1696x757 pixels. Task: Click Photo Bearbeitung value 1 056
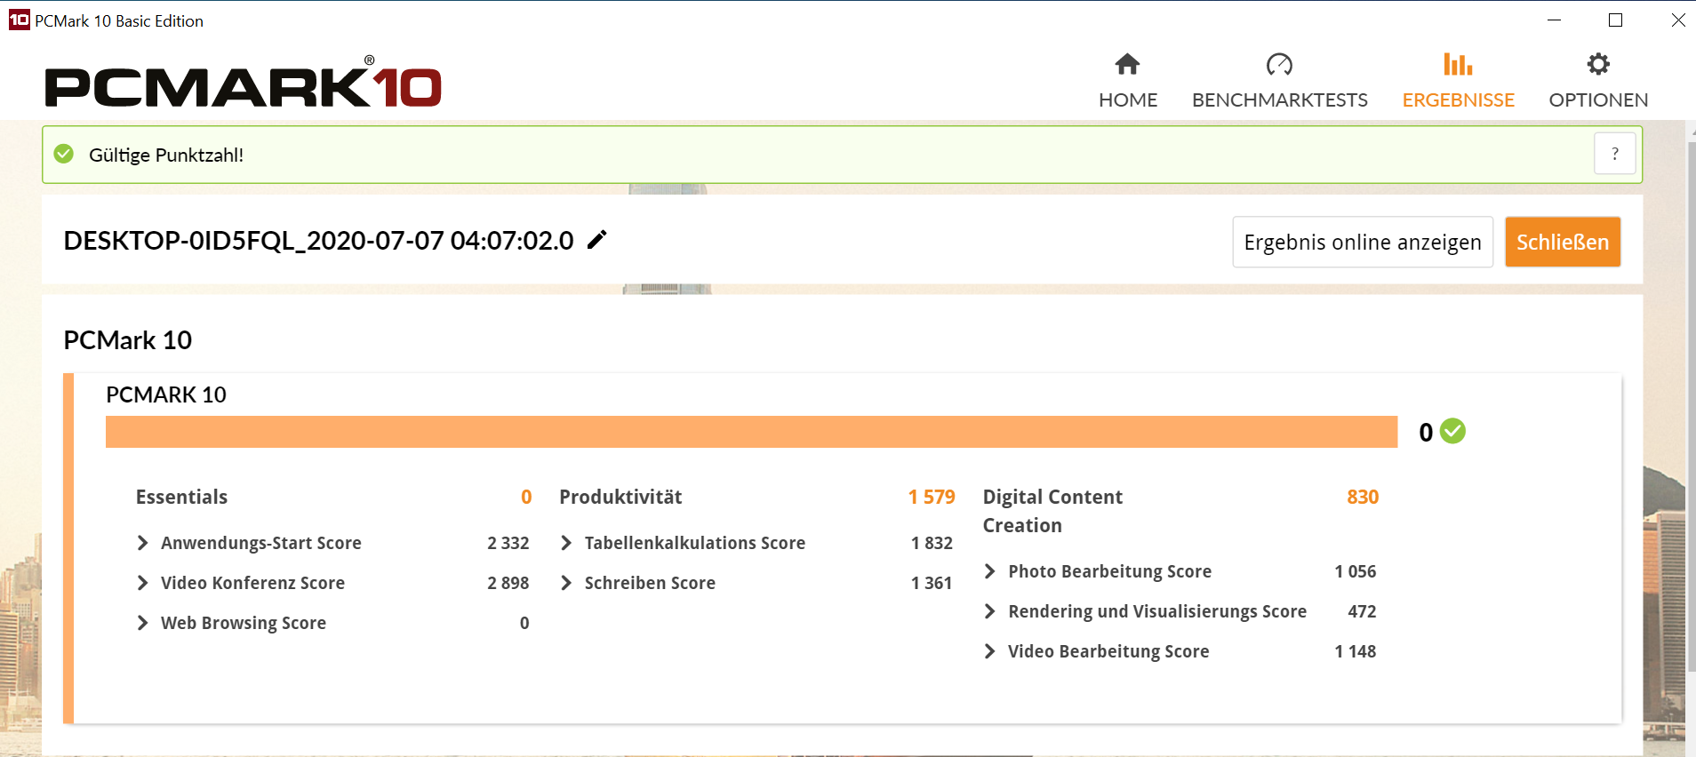point(1356,571)
